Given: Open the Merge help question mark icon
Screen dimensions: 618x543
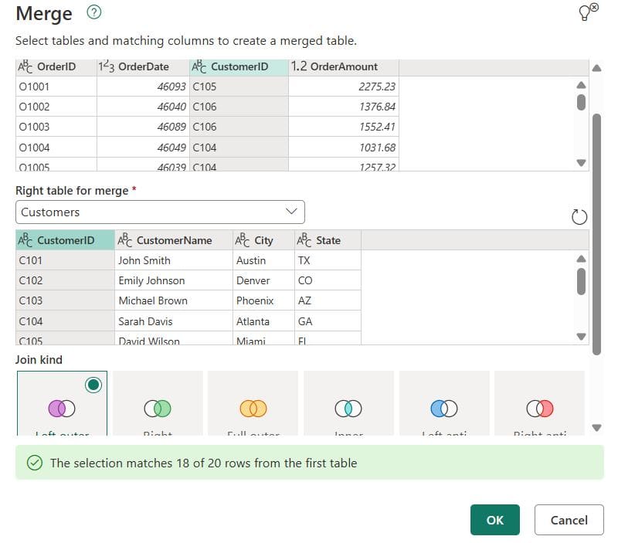Looking at the screenshot, I should (93, 12).
